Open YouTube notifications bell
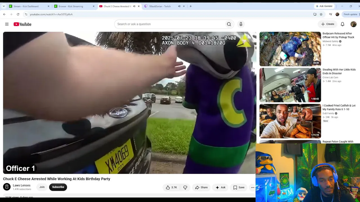The width and height of the screenshot is (360, 202). click(343, 24)
